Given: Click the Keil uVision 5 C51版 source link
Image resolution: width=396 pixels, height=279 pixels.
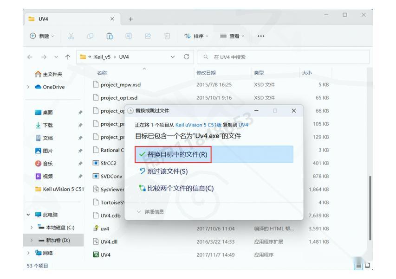Looking at the screenshot, I should tap(198, 125).
